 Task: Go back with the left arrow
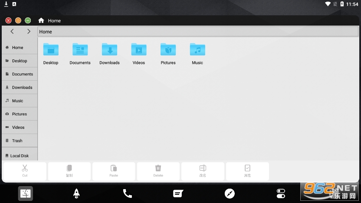pos(12,32)
